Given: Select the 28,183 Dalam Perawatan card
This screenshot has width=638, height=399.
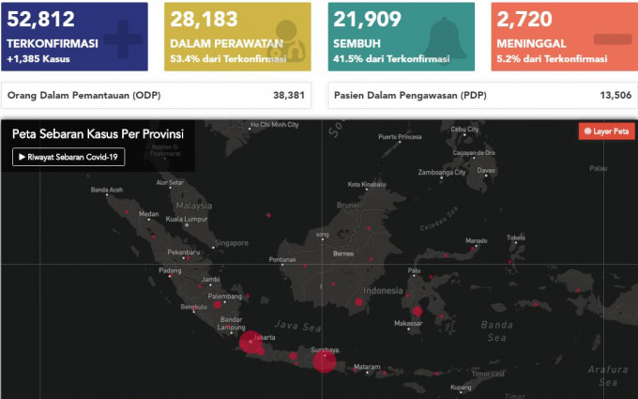Looking at the screenshot, I should click(238, 37).
